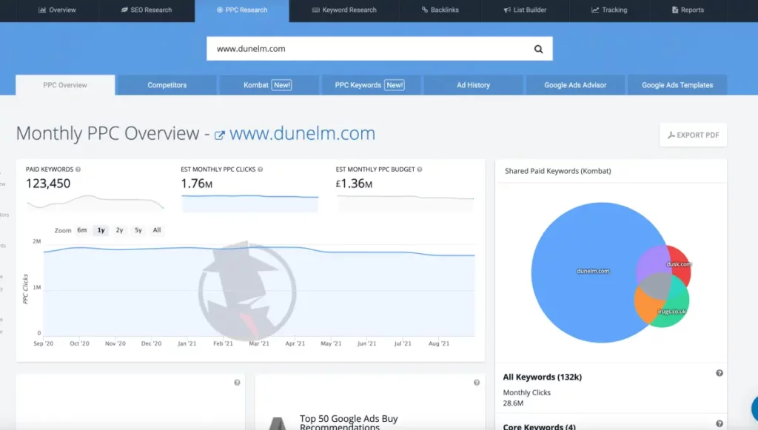This screenshot has width=758, height=430.
Task: Click Top 50 Google Ads Buy Recommendations heading
Action: coord(349,422)
